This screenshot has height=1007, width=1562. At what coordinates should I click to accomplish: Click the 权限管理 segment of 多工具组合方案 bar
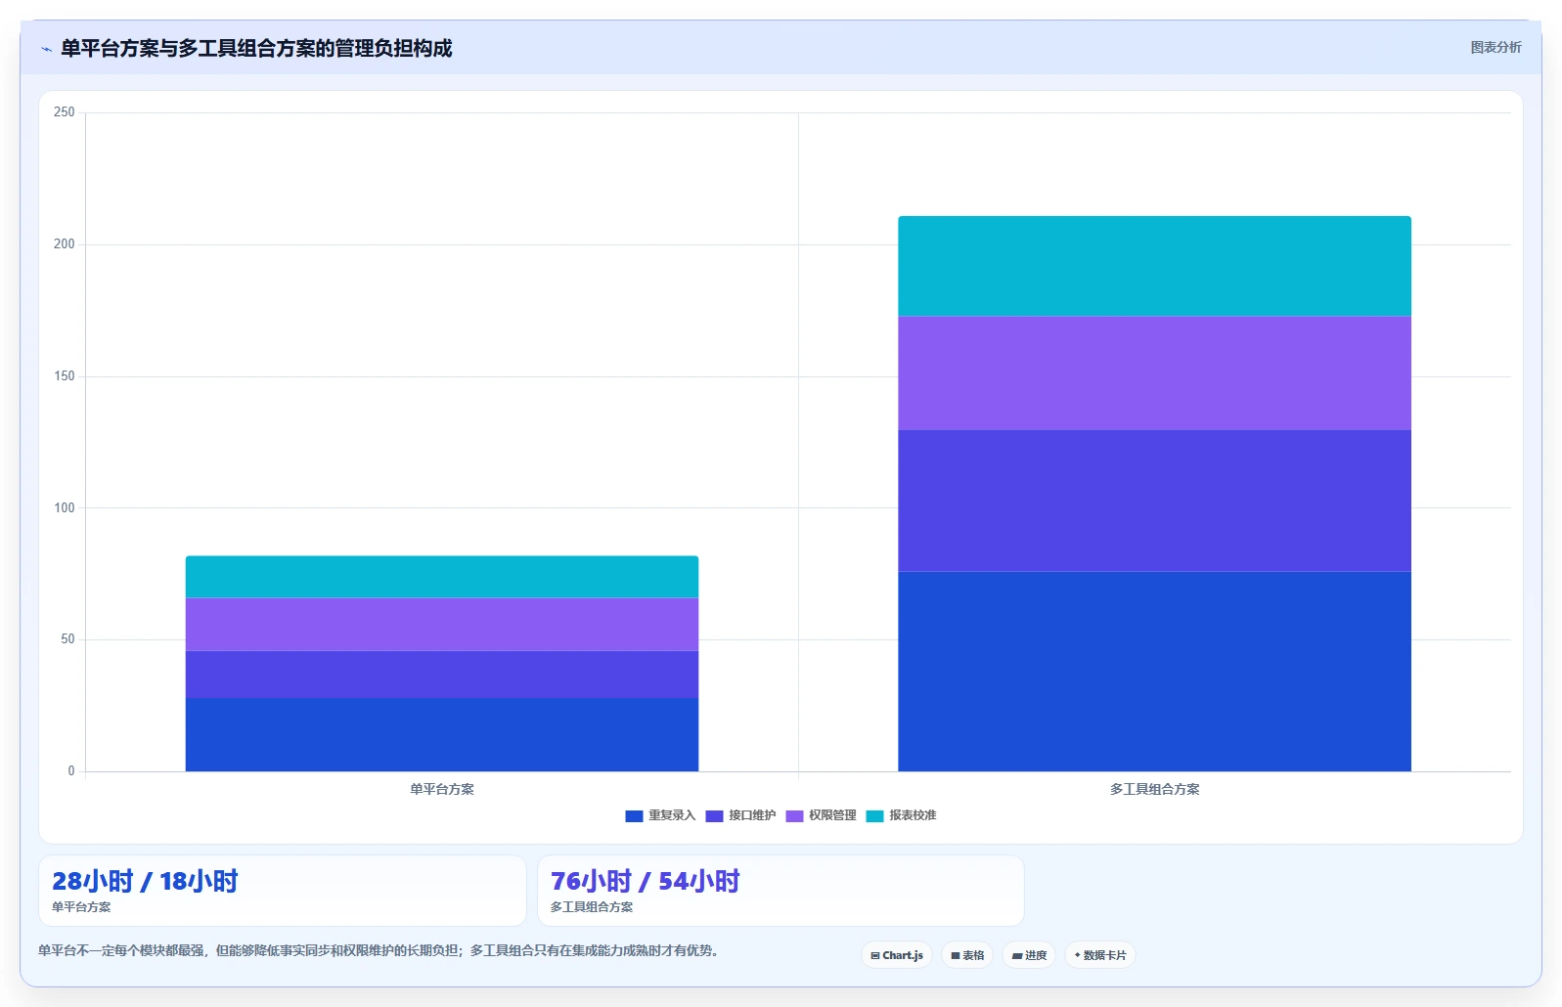[1154, 373]
